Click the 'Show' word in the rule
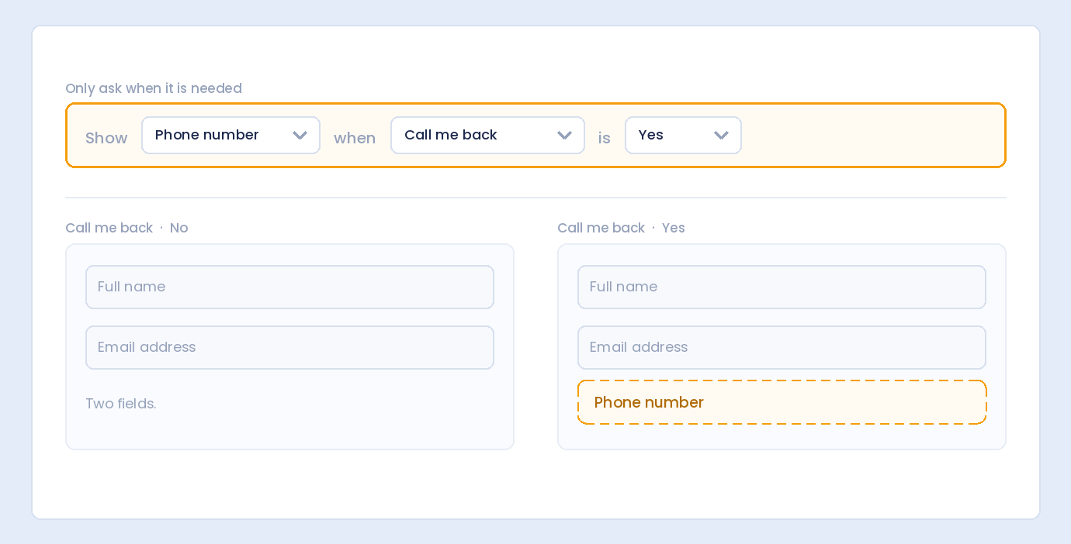Screen dimensions: 1071x544 [106, 138]
